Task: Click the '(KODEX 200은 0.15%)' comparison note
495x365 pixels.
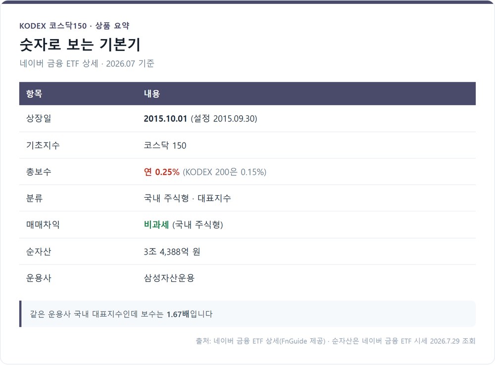Action: tap(224, 172)
